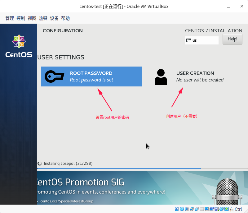Click the CentOS Promotion SIG banner
The width and height of the screenshot is (248, 213).
[143, 188]
